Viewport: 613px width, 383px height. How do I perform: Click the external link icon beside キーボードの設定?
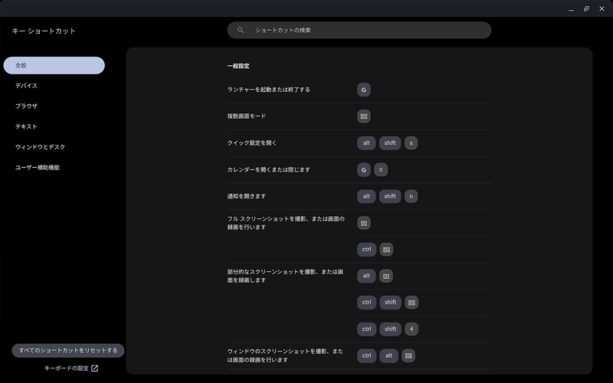pos(94,368)
